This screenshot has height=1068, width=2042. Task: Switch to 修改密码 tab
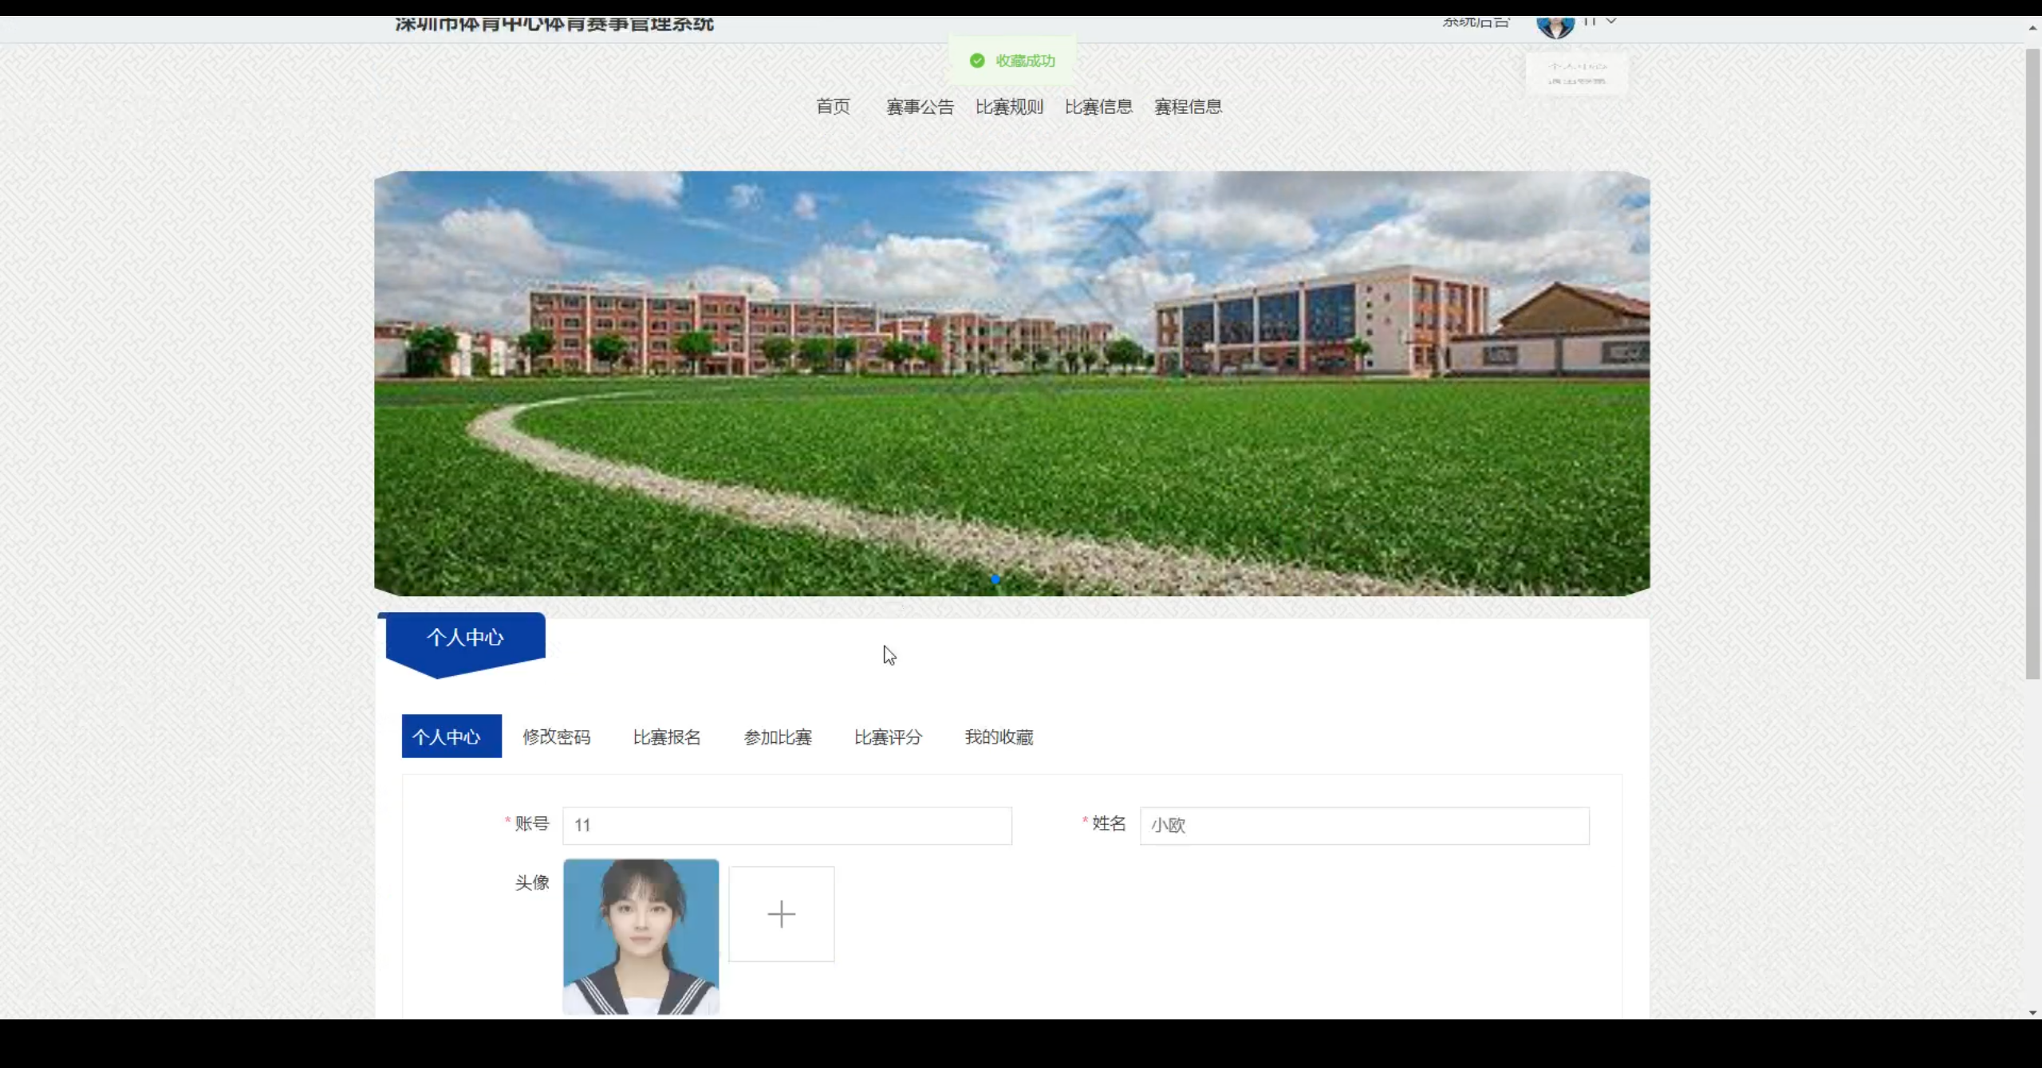(556, 737)
